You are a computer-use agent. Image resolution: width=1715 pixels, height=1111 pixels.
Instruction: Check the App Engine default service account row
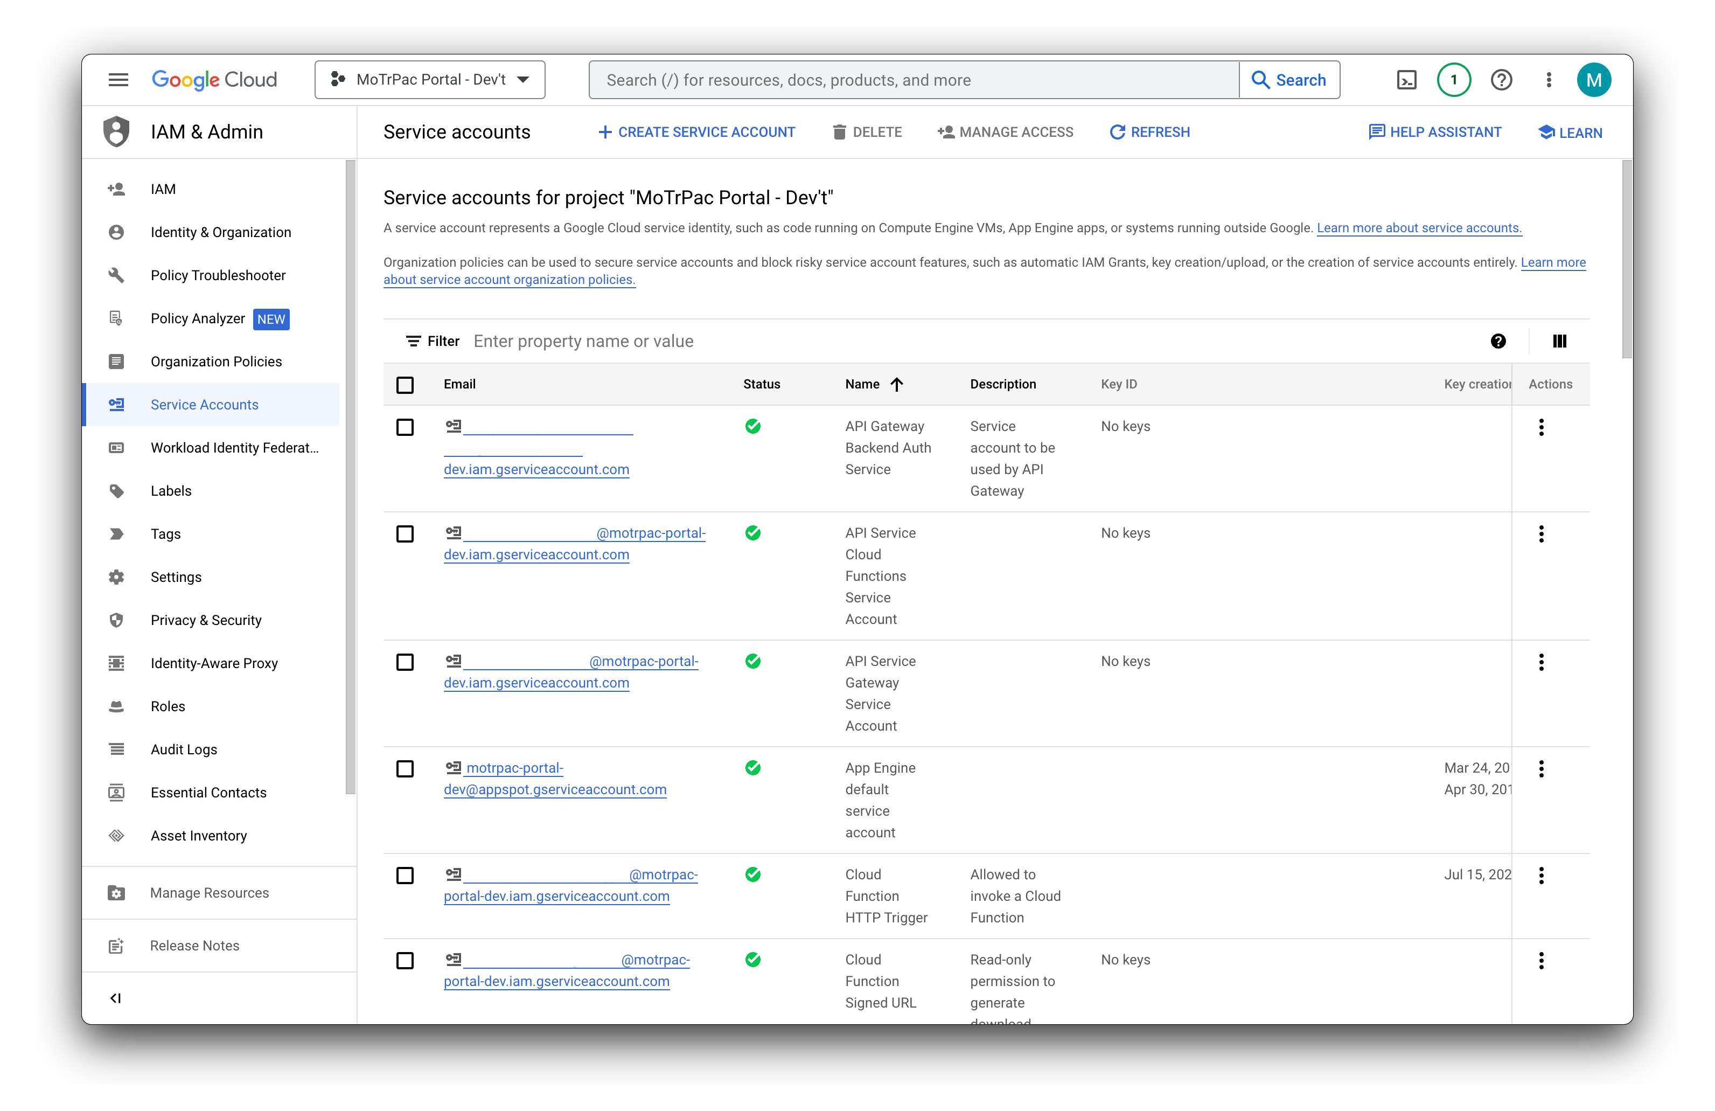[x=405, y=769]
